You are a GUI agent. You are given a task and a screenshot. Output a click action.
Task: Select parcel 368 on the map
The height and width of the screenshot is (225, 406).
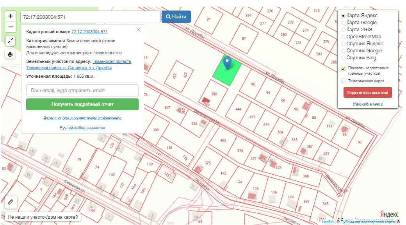(x=306, y=176)
